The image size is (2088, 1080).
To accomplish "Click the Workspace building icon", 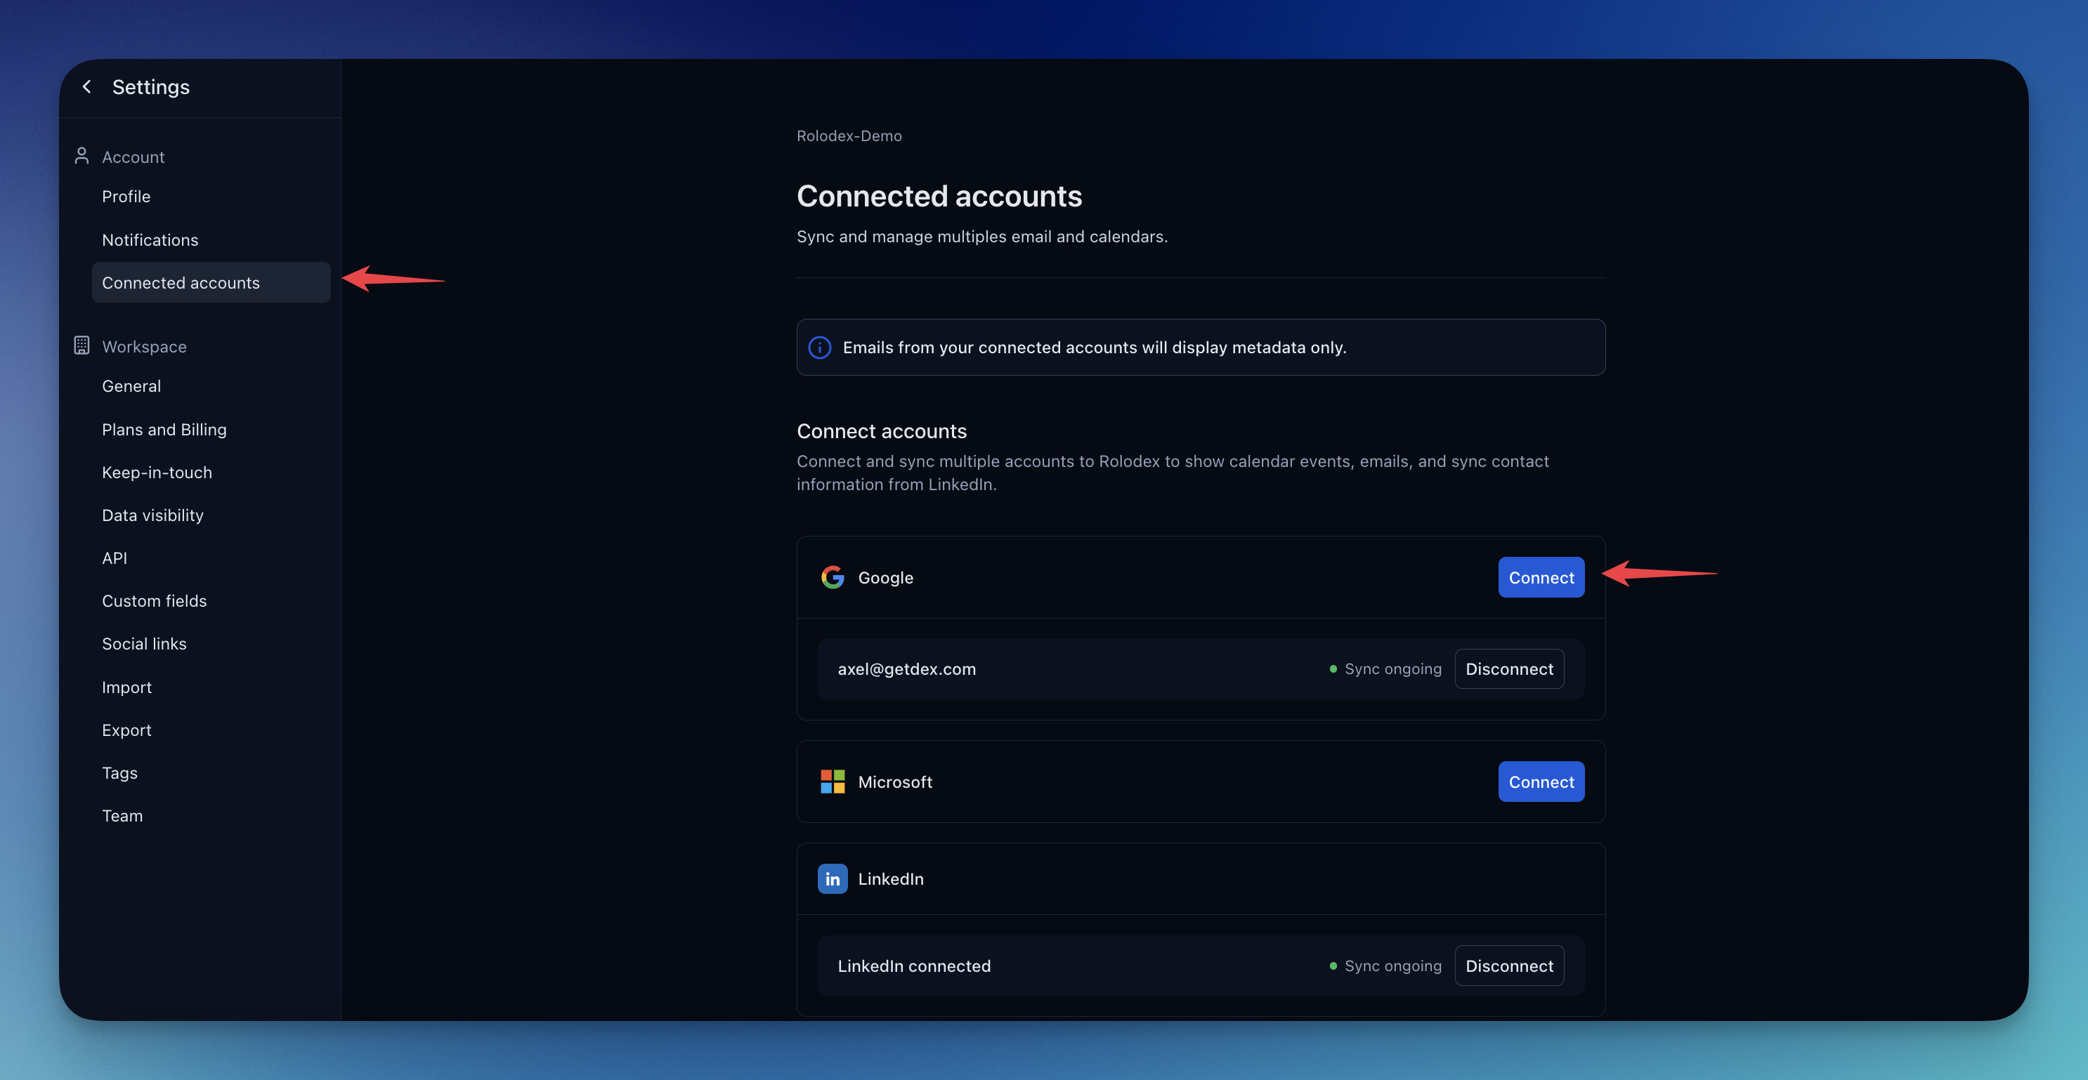I will click(81, 345).
